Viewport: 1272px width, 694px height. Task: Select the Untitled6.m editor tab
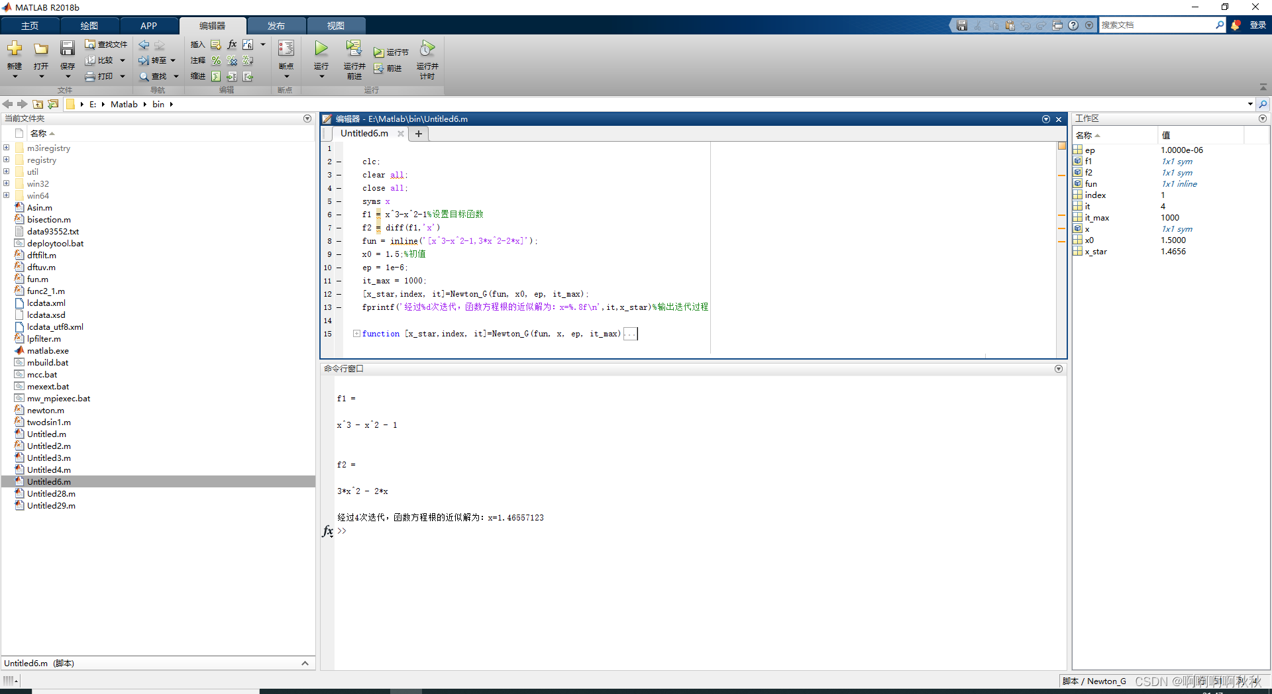[364, 133]
